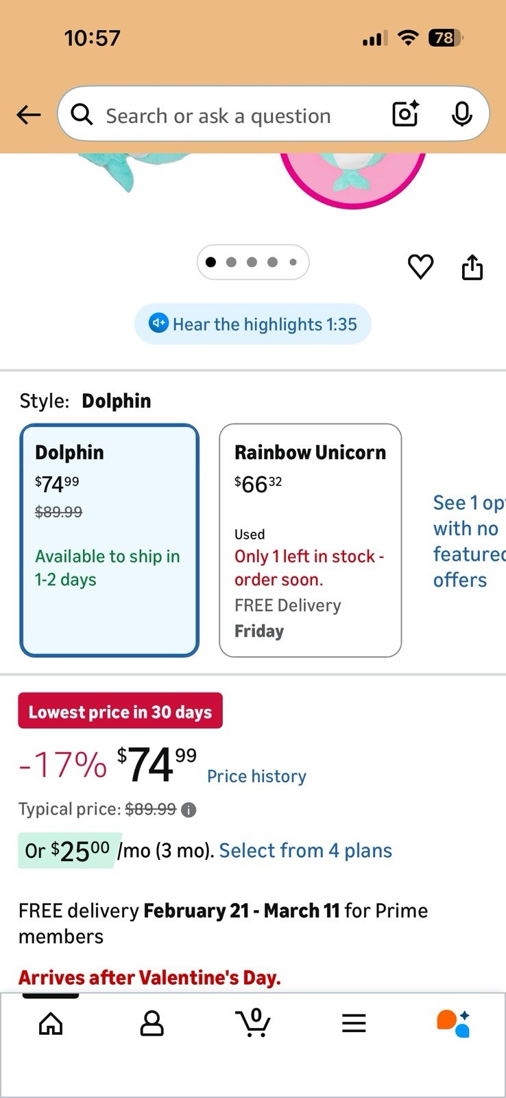Open 'Select from 4 plans' options
This screenshot has width=506, height=1098.
305,851
